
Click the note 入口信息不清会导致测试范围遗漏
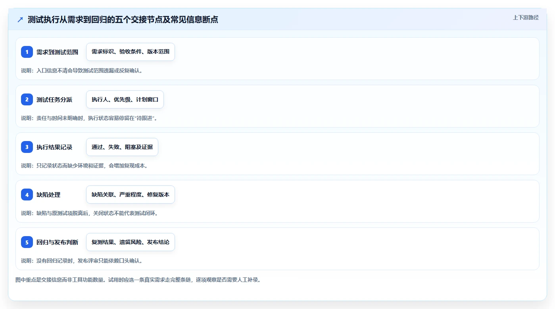coord(82,71)
